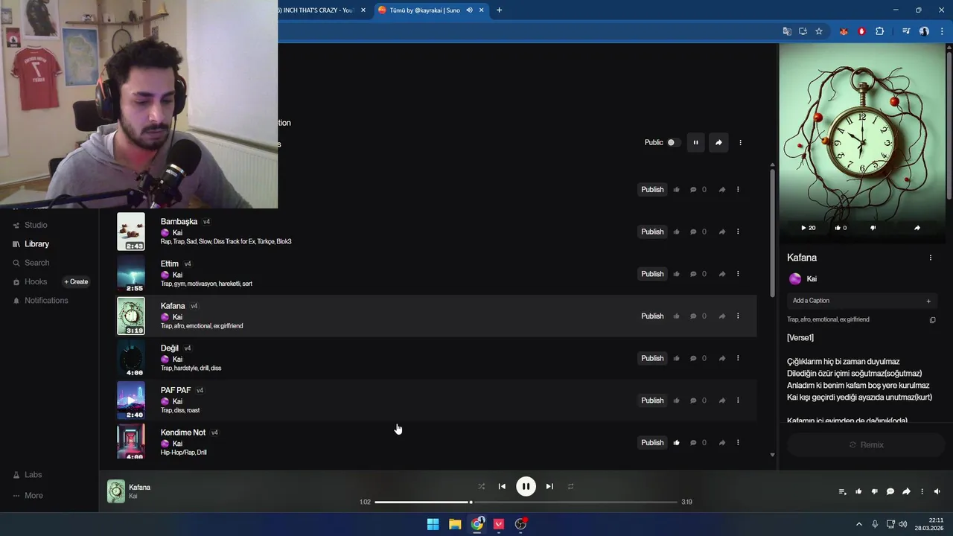The image size is (953, 536).
Task: Pause playlist from header pause button
Action: (695, 142)
